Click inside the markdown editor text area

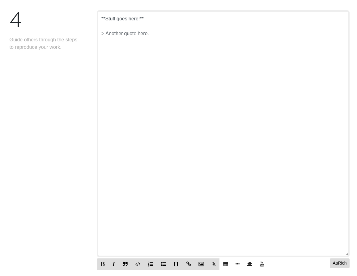(x=223, y=123)
